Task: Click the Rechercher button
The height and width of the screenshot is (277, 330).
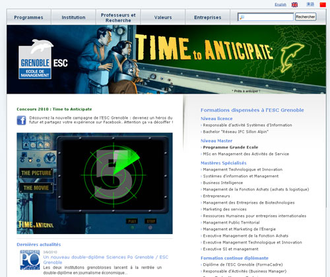Action: pyautogui.click(x=306, y=16)
